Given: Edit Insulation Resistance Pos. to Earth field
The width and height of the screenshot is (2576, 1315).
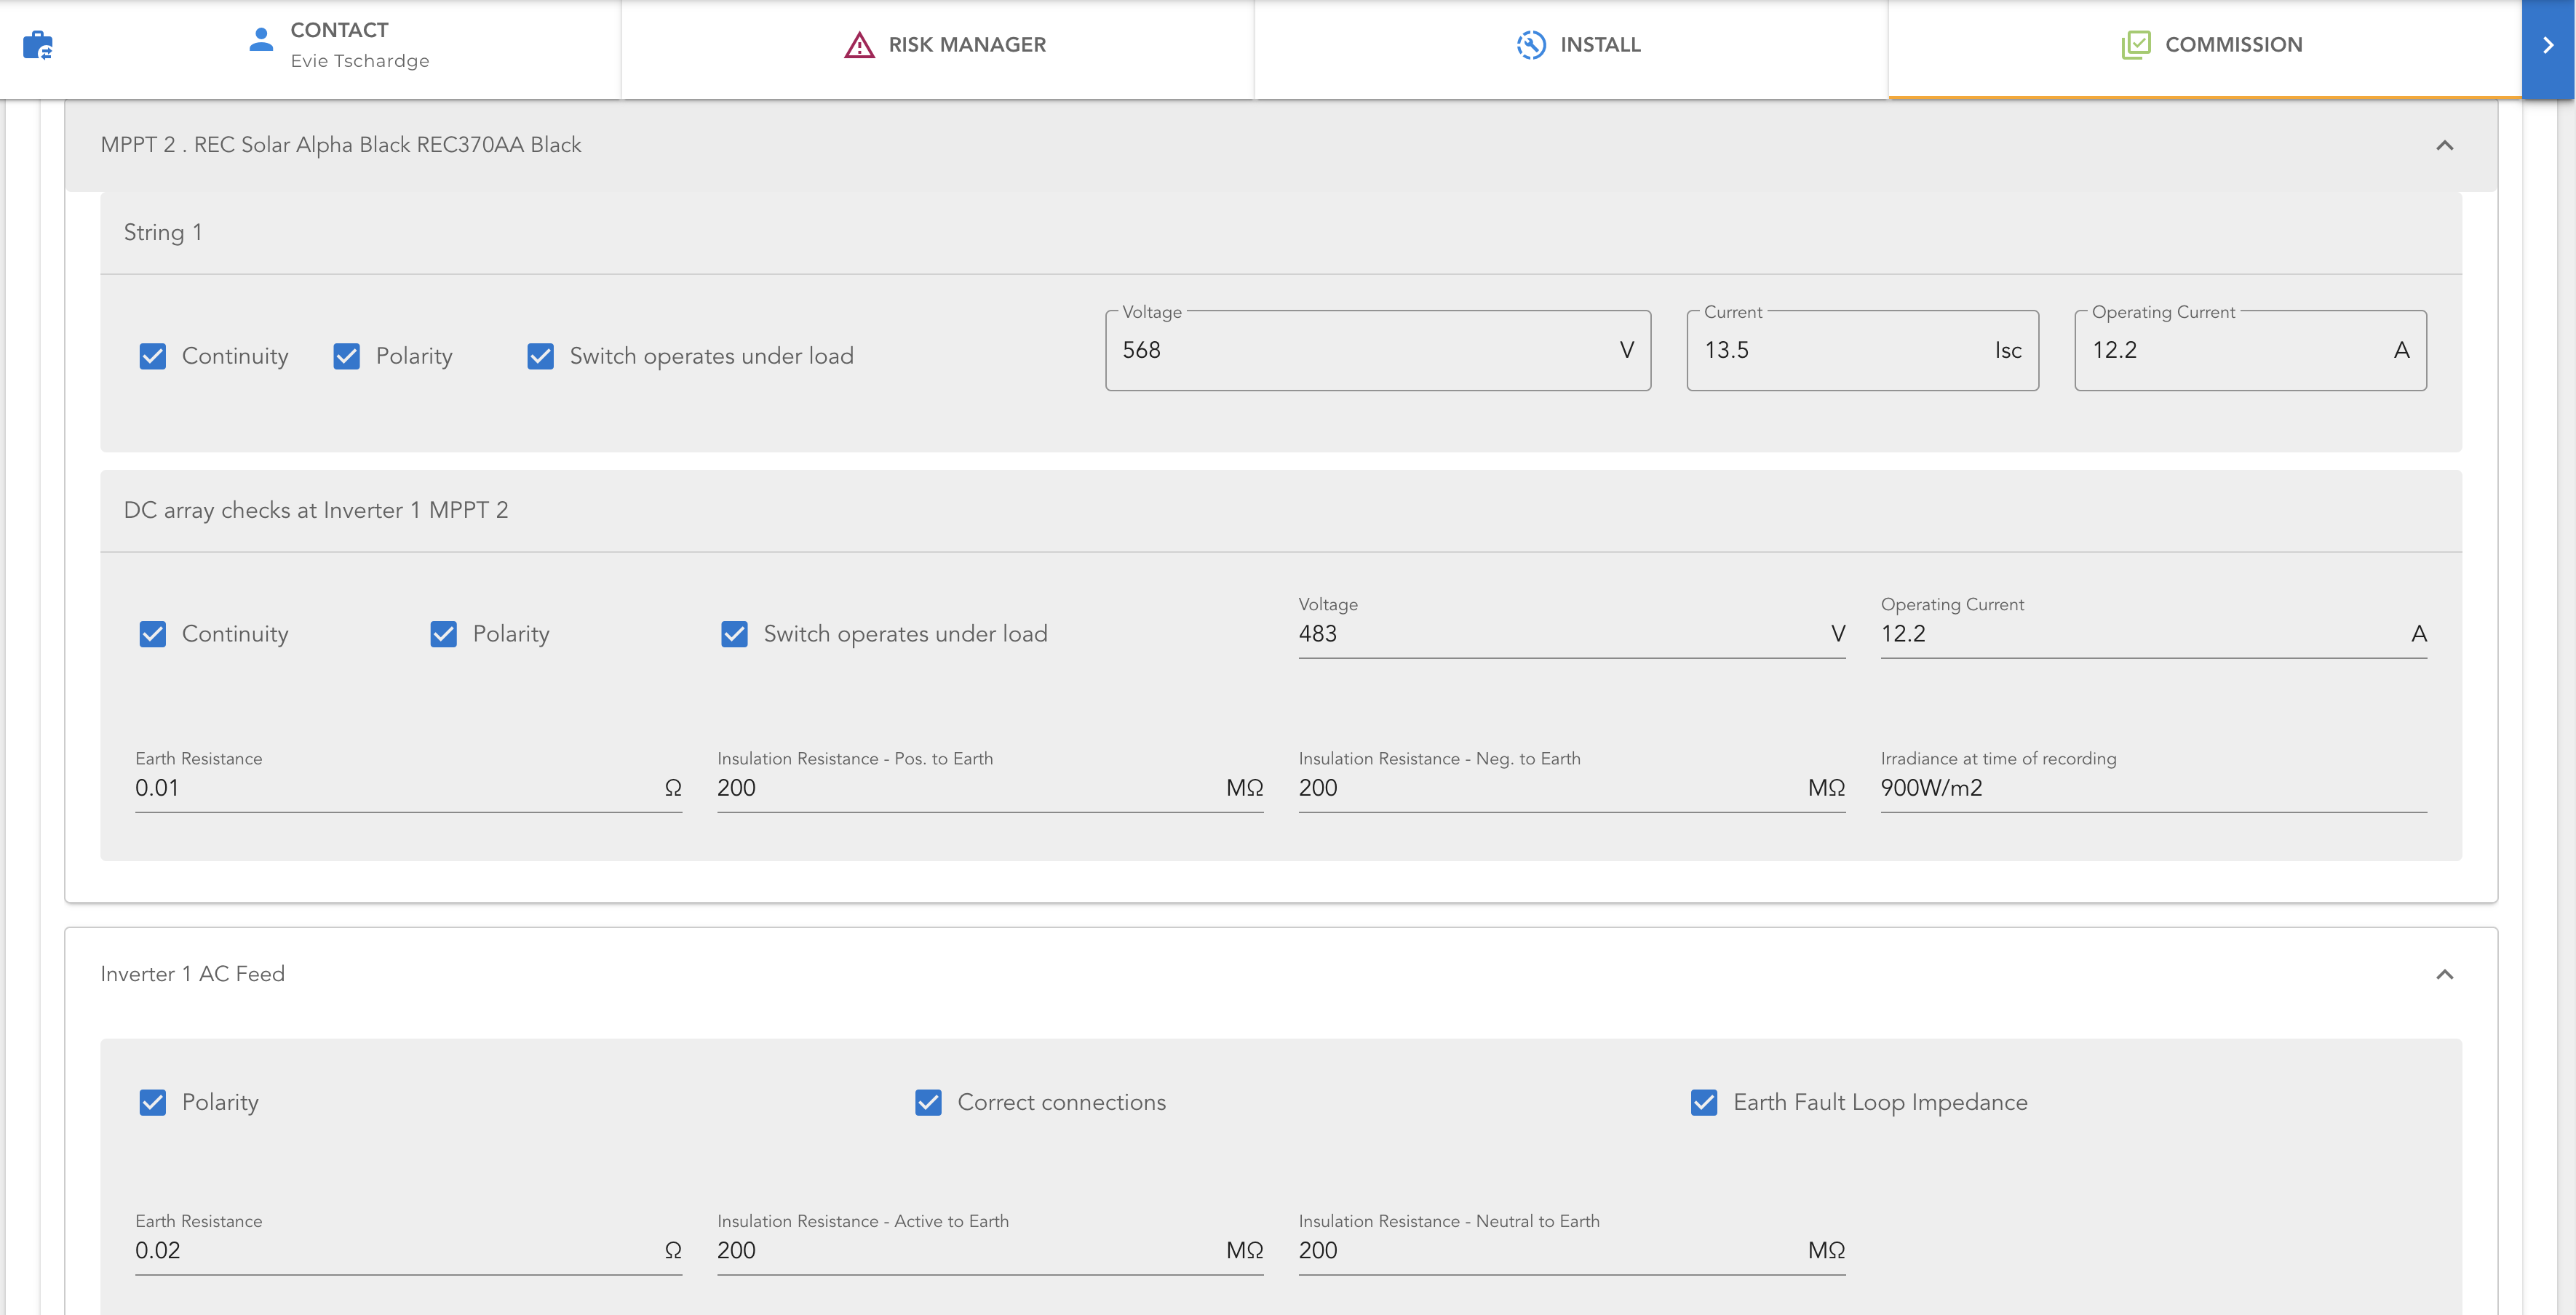Looking at the screenshot, I should point(990,788).
